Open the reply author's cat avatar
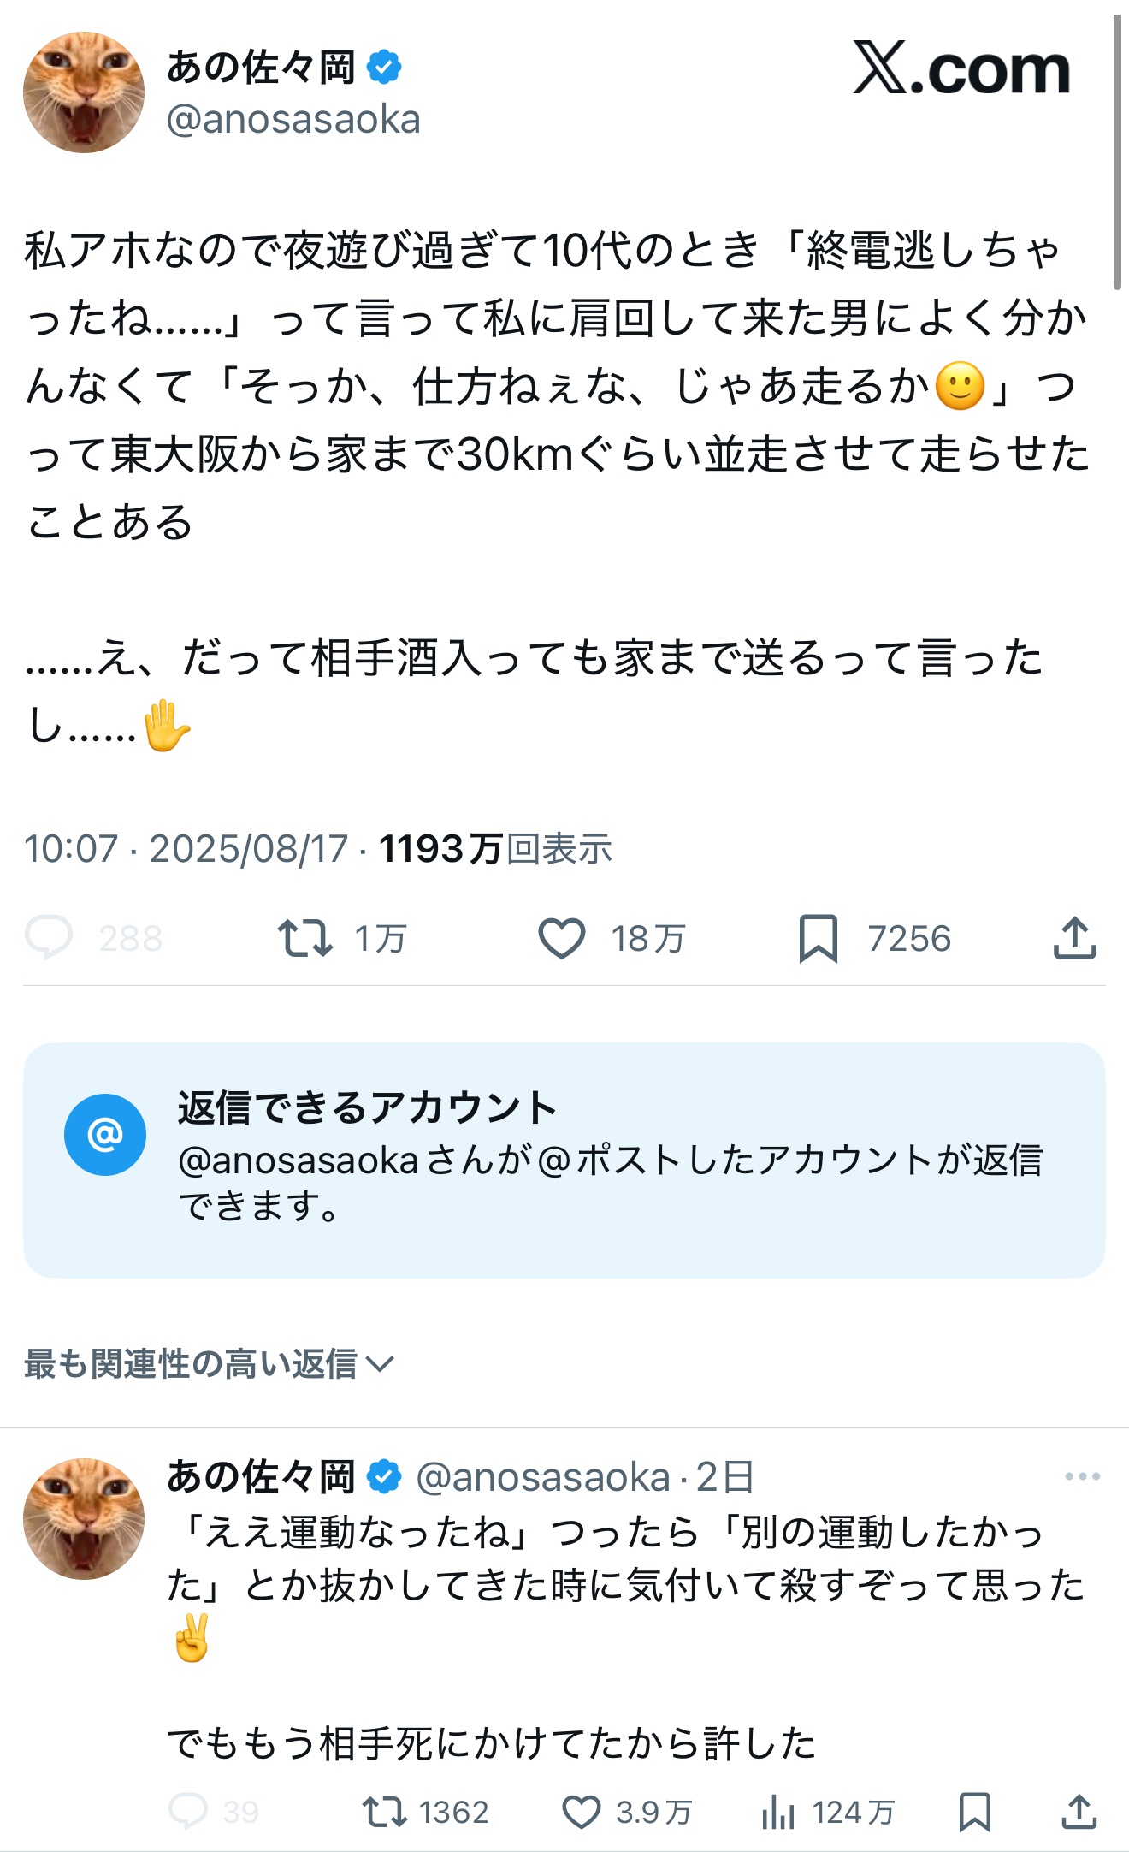1129x1852 pixels. 84,1519
